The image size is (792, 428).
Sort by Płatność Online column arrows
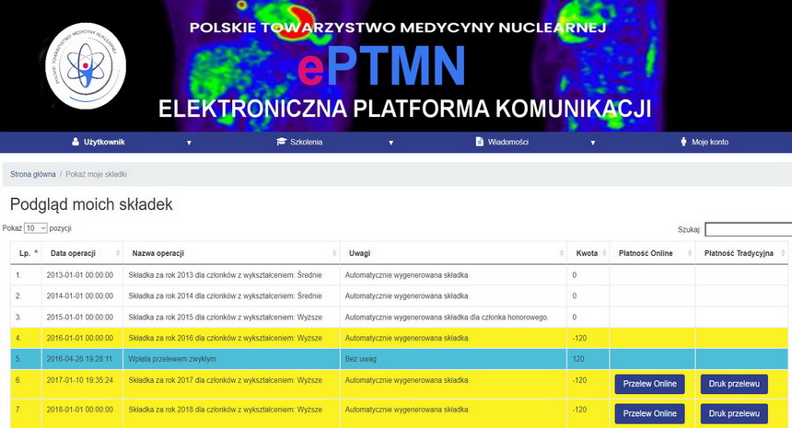pyautogui.click(x=690, y=253)
